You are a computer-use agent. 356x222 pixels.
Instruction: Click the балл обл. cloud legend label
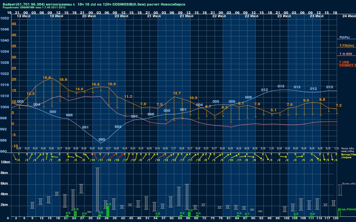click(x=348, y=148)
